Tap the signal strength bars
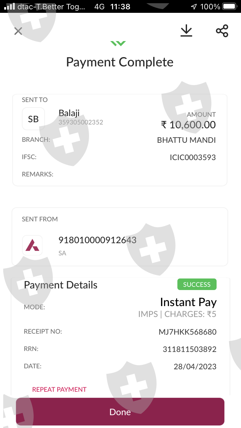The width and height of the screenshot is (241, 428). coord(10,7)
